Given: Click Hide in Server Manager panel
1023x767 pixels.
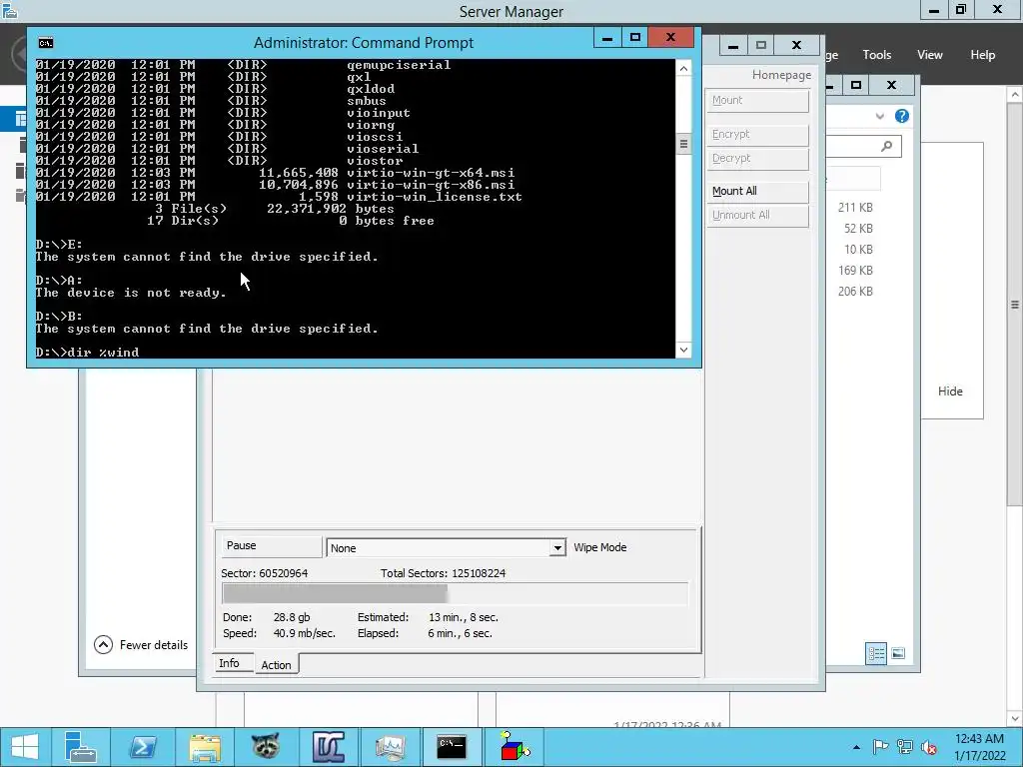Looking at the screenshot, I should 950,391.
